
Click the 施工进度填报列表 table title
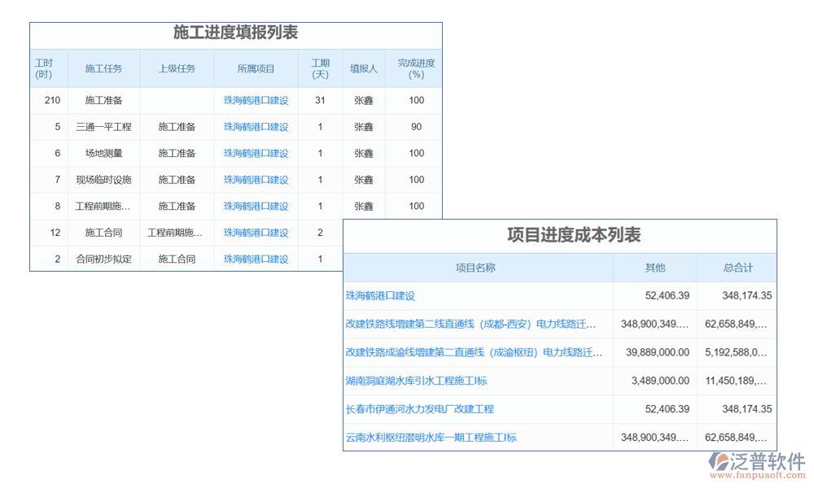click(x=235, y=33)
